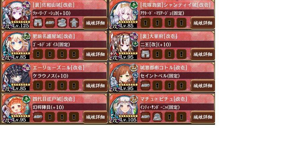The height and width of the screenshot is (160, 286).
Task: Click first locked slot of シャンティイ城
Action: coord(145,23)
